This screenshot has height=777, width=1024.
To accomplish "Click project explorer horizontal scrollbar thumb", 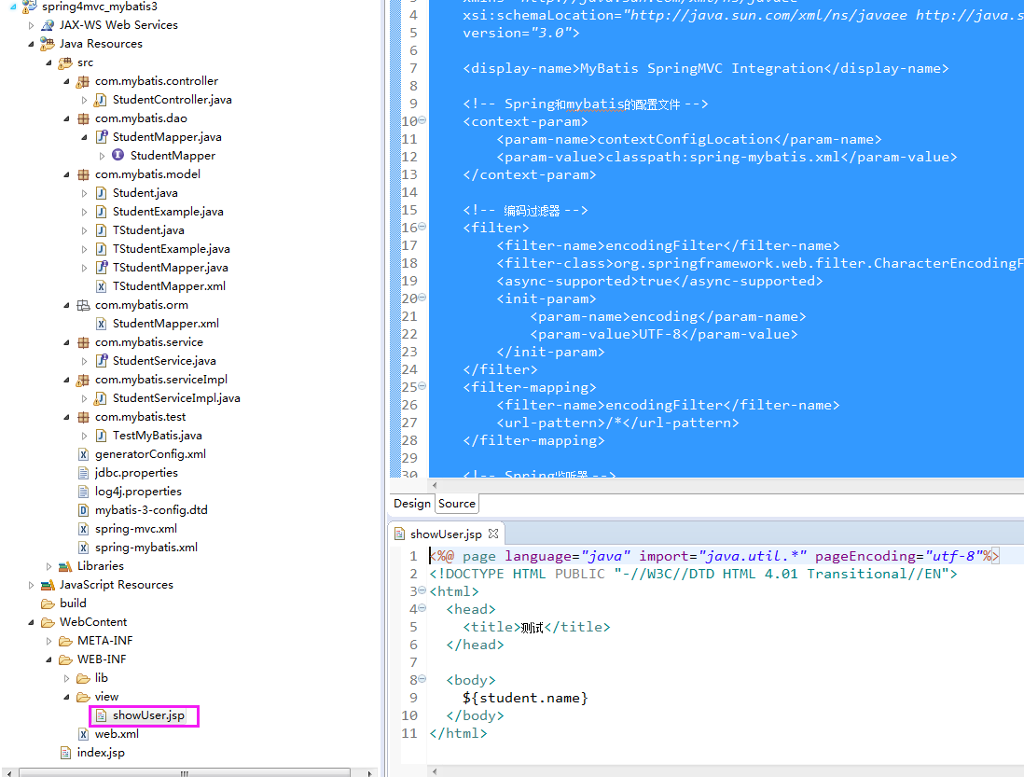I will 184,773.
